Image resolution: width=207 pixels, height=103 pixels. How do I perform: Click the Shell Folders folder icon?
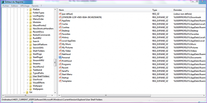[x=30, y=51]
